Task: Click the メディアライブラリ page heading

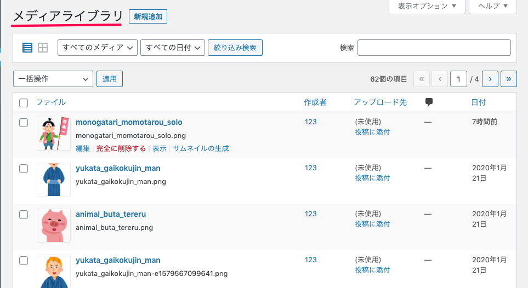Action: 69,16
